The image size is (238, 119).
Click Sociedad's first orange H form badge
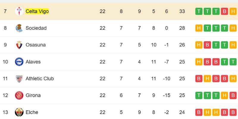(x=198, y=28)
